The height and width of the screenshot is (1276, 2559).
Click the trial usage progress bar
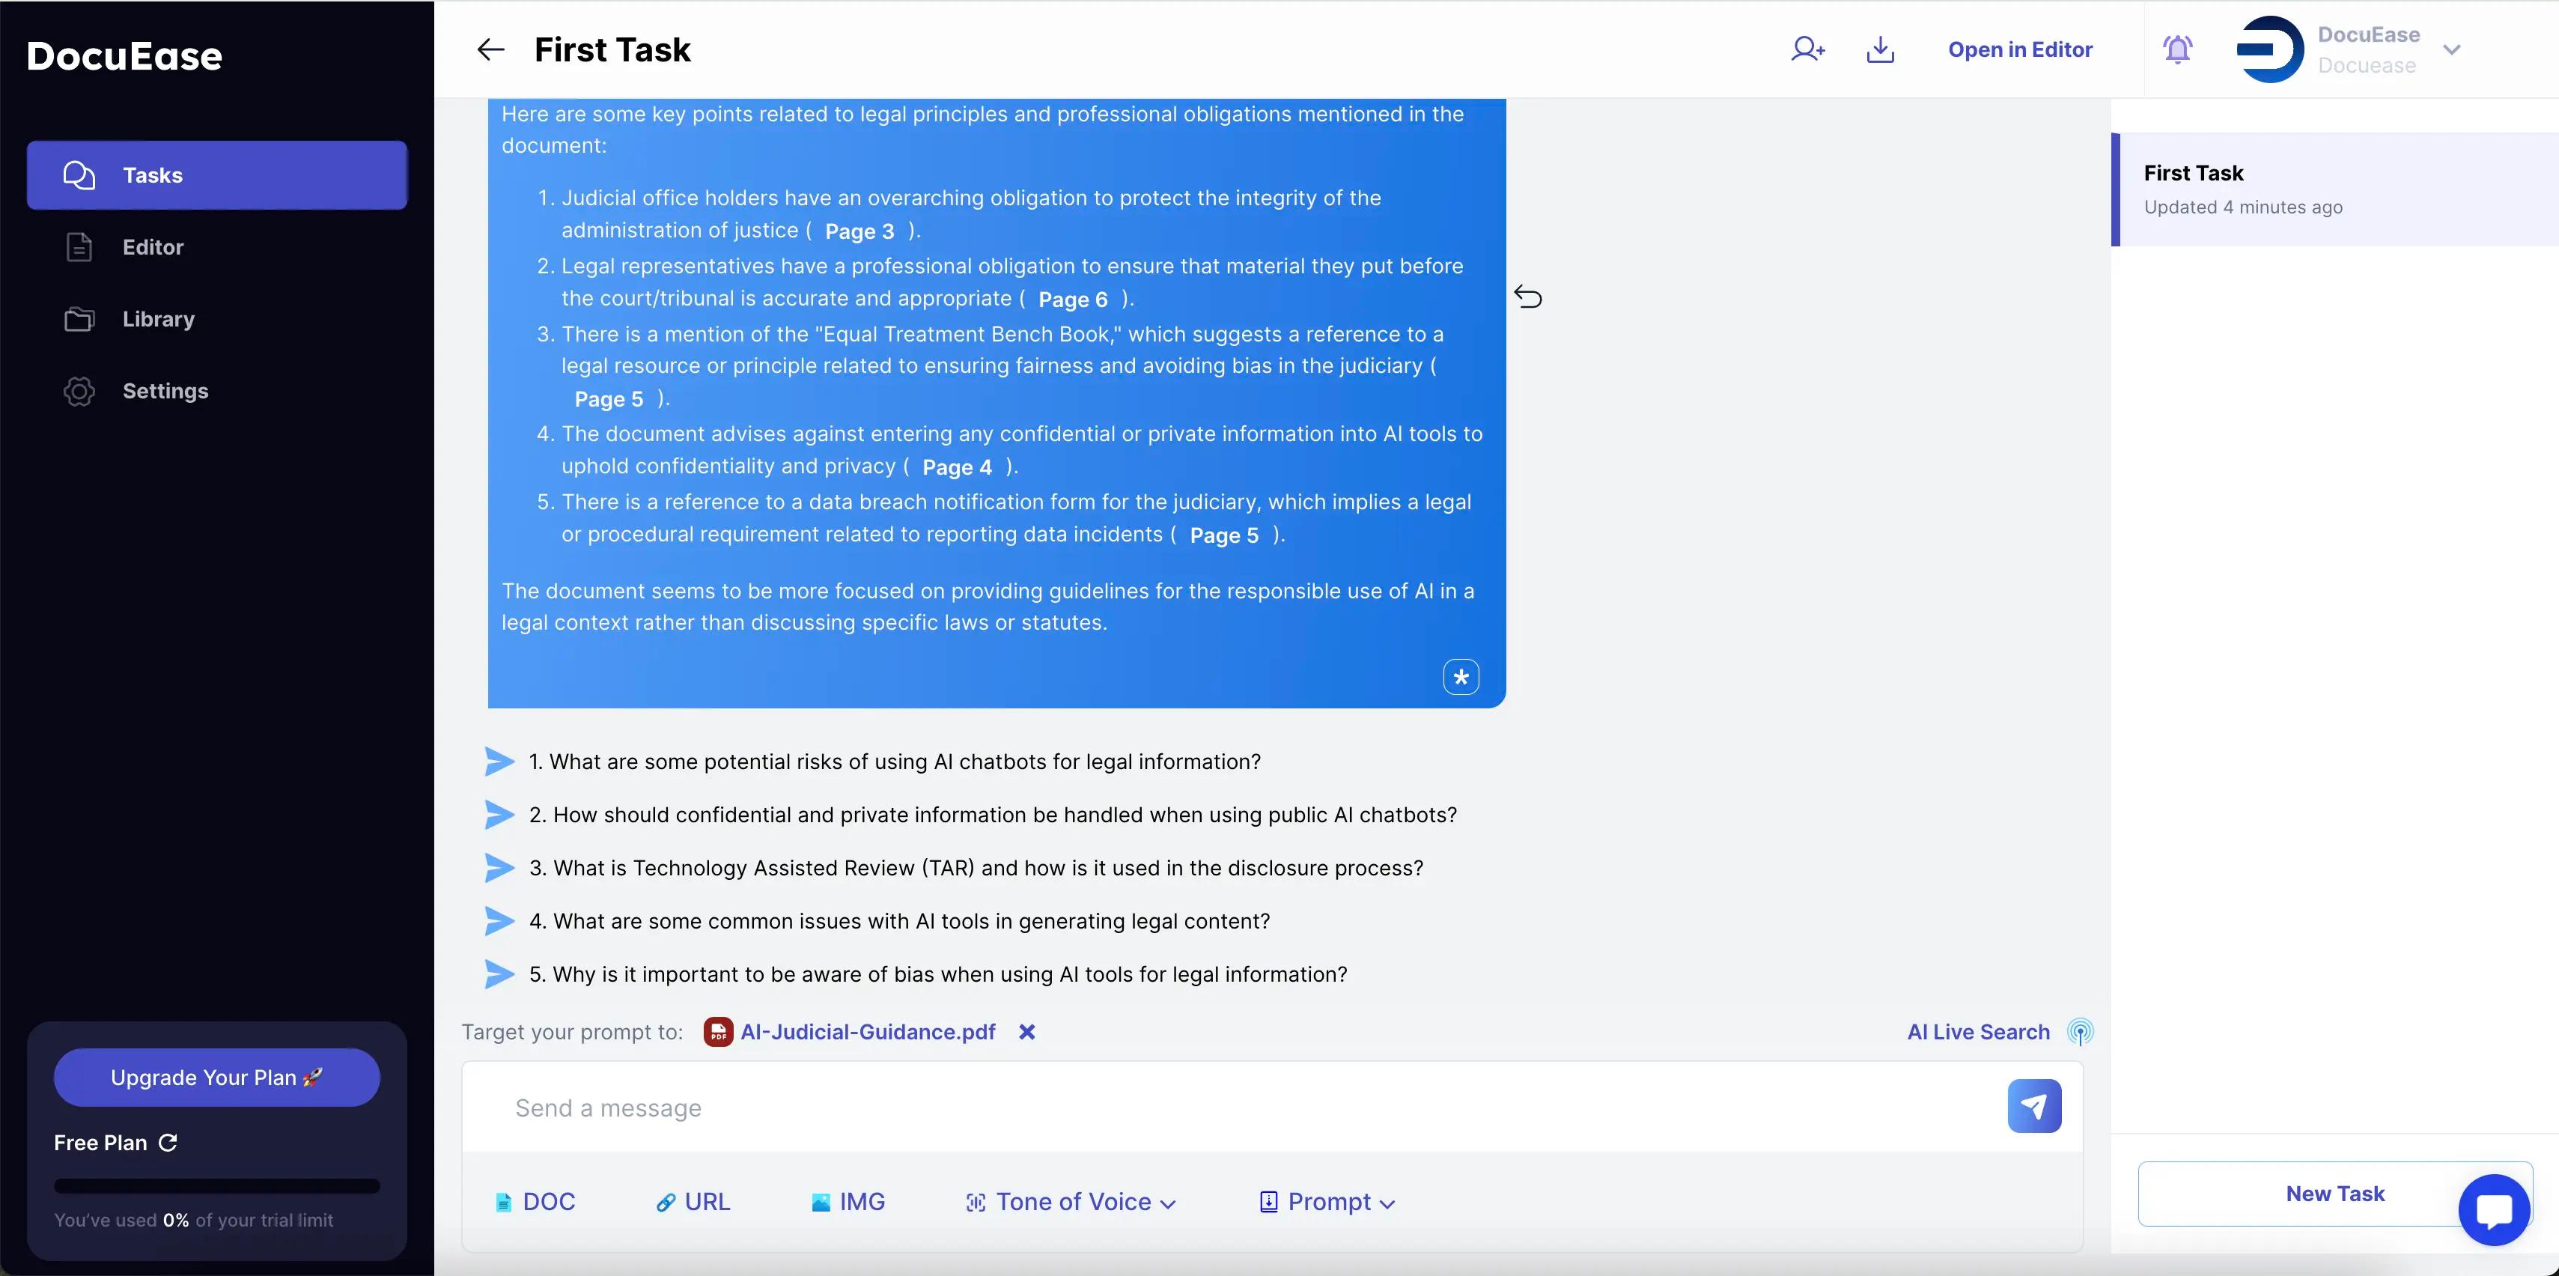click(x=216, y=1185)
